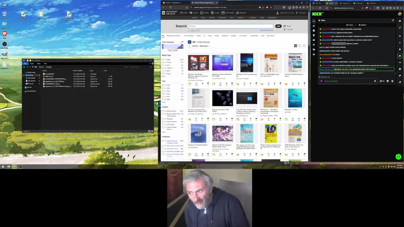Click the emoji icon in Kick message box

[375, 81]
